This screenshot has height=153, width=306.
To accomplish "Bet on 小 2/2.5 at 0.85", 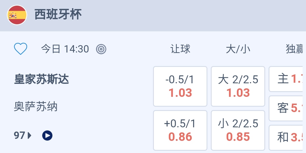I will (238, 130).
